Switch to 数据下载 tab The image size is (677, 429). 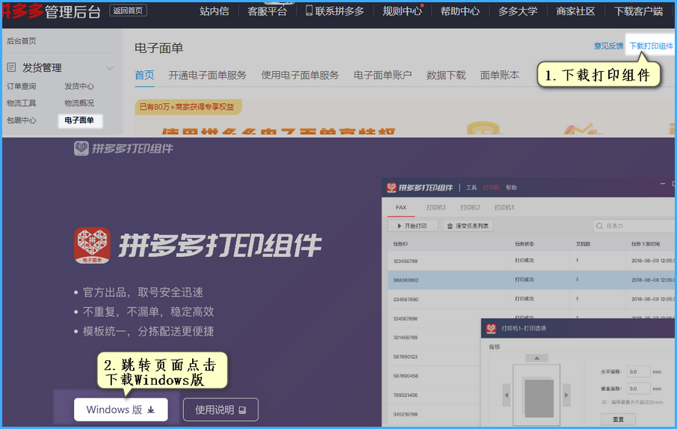tap(446, 75)
